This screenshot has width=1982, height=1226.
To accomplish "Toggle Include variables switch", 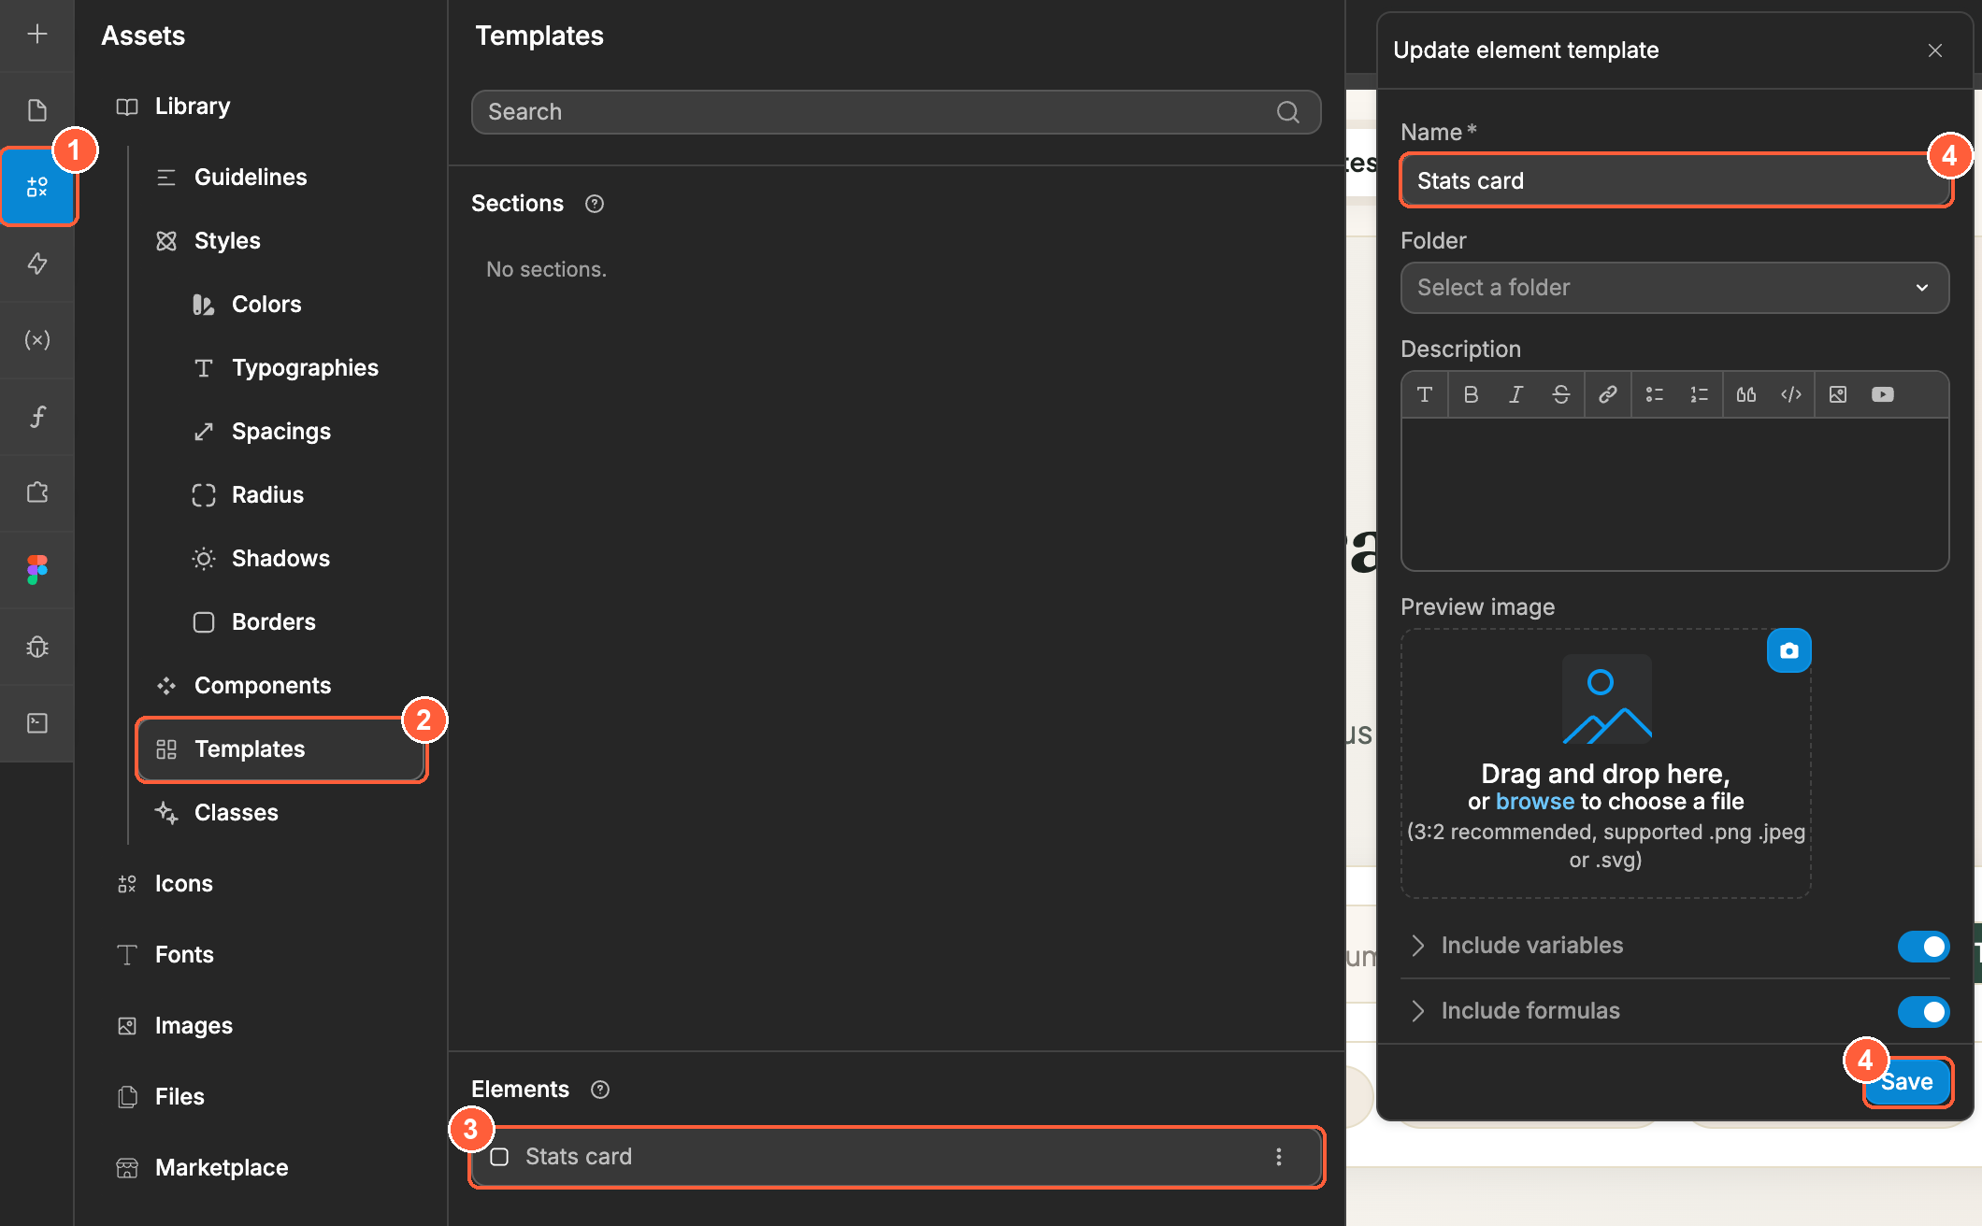I will point(1923,947).
